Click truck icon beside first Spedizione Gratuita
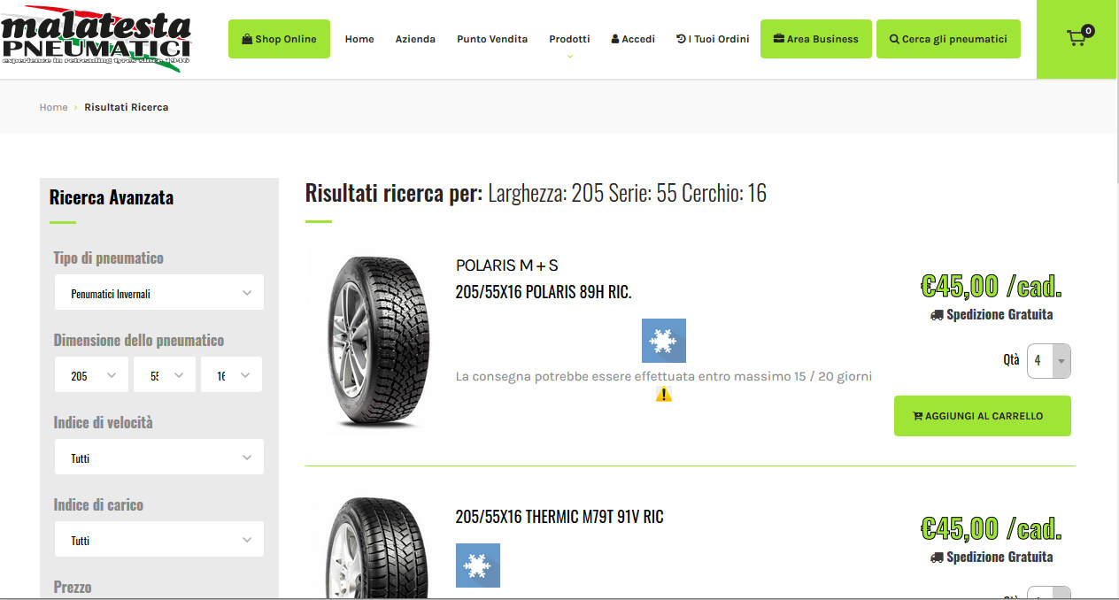This screenshot has height=600, width=1119. 937,315
